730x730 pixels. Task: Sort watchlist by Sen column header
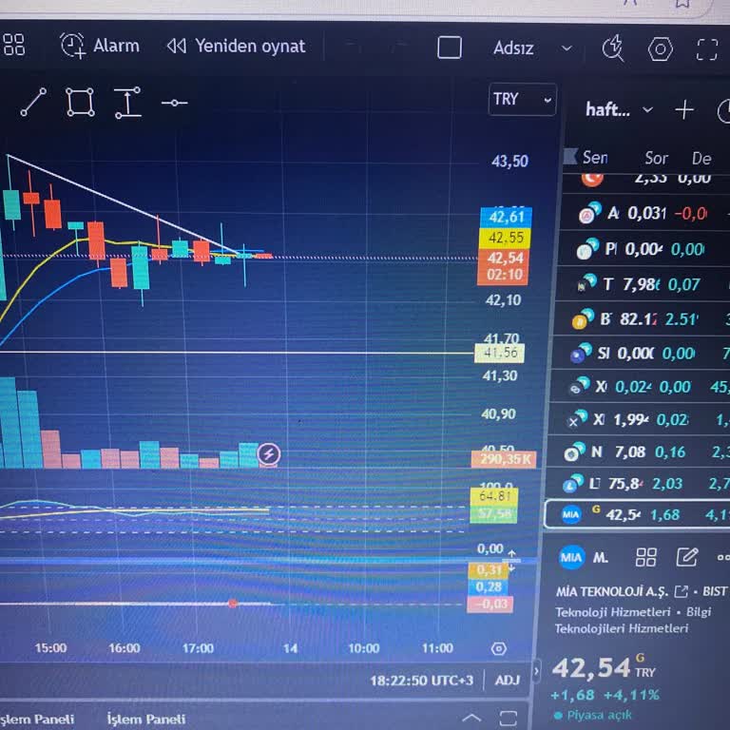595,158
